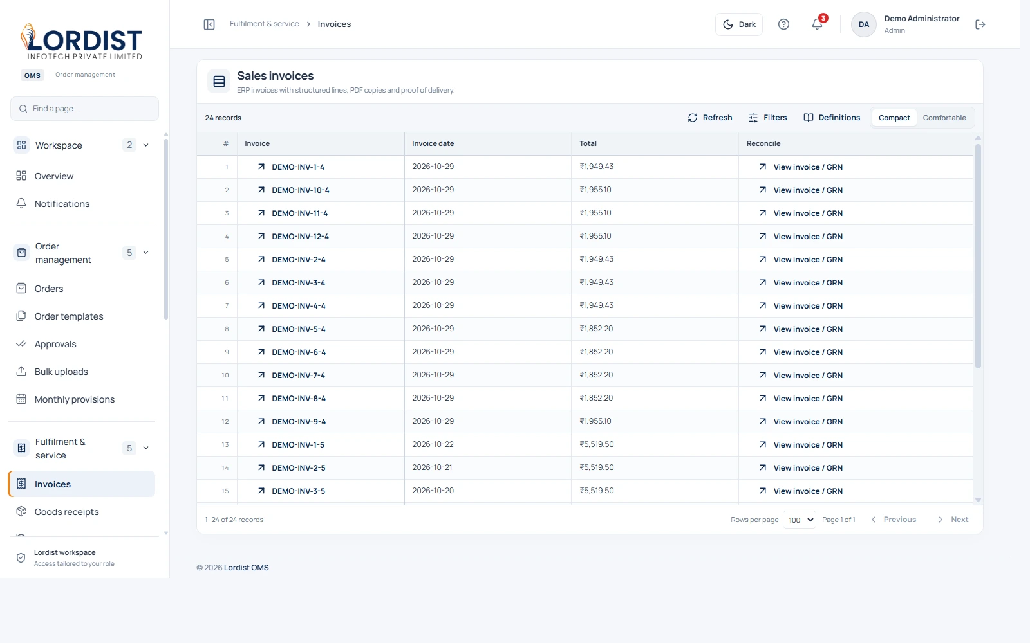The width and height of the screenshot is (1030, 643).
Task: Collapse the sidebar with the panel toggle icon
Action: click(209, 24)
